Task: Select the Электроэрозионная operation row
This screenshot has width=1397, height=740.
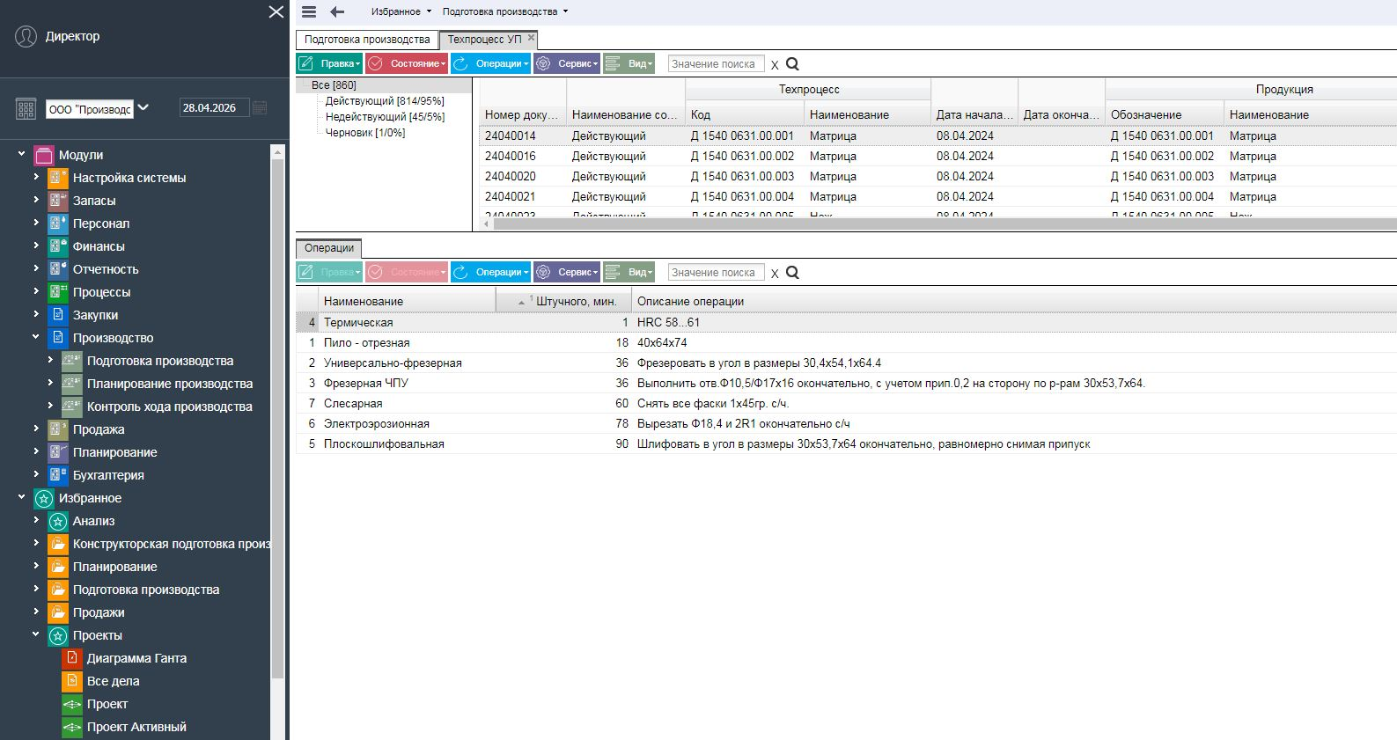Action: coord(846,423)
